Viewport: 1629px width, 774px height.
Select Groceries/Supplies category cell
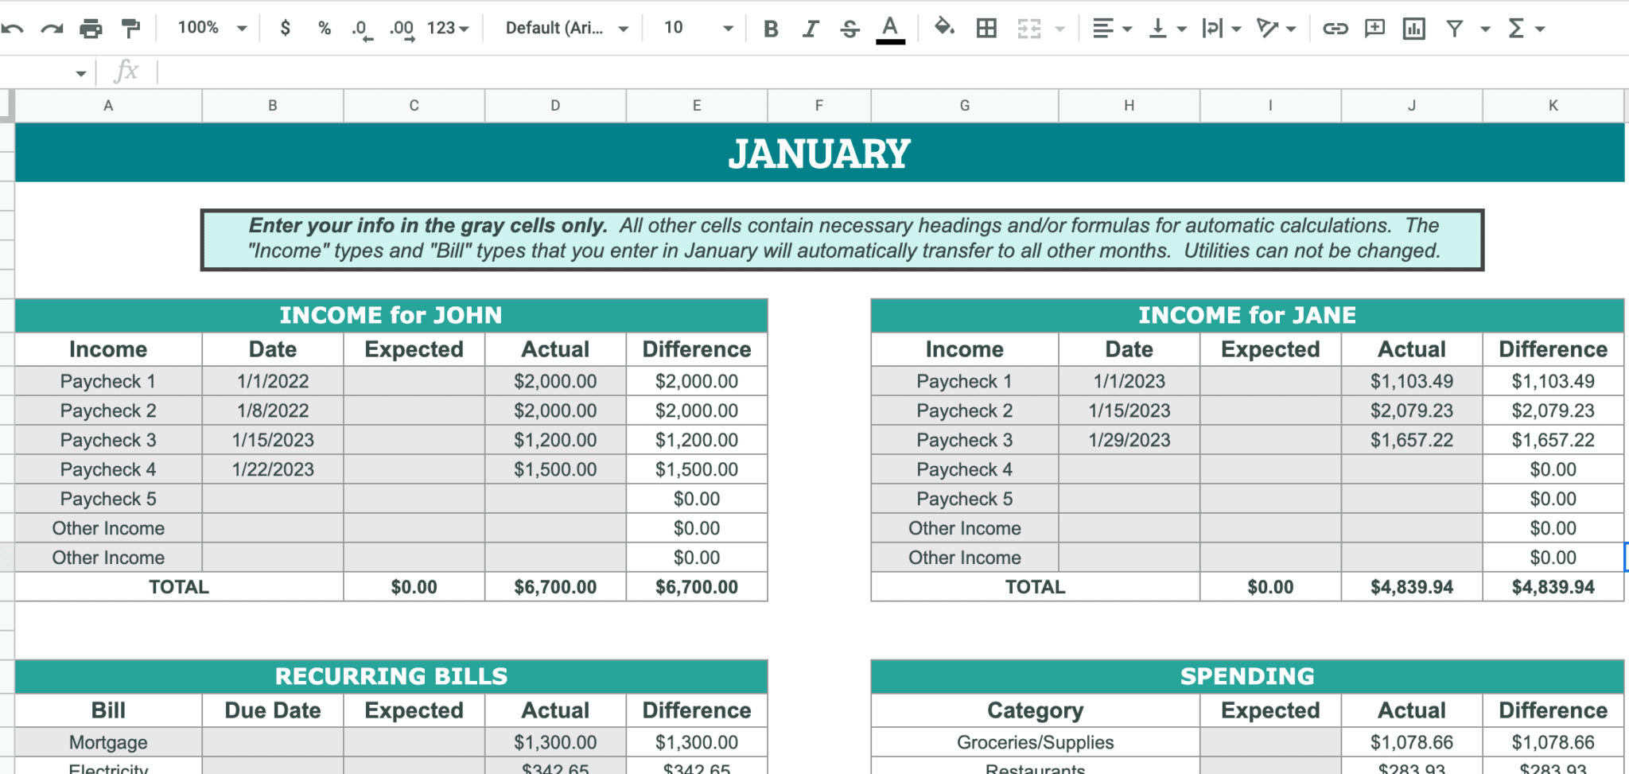[x=1035, y=742]
